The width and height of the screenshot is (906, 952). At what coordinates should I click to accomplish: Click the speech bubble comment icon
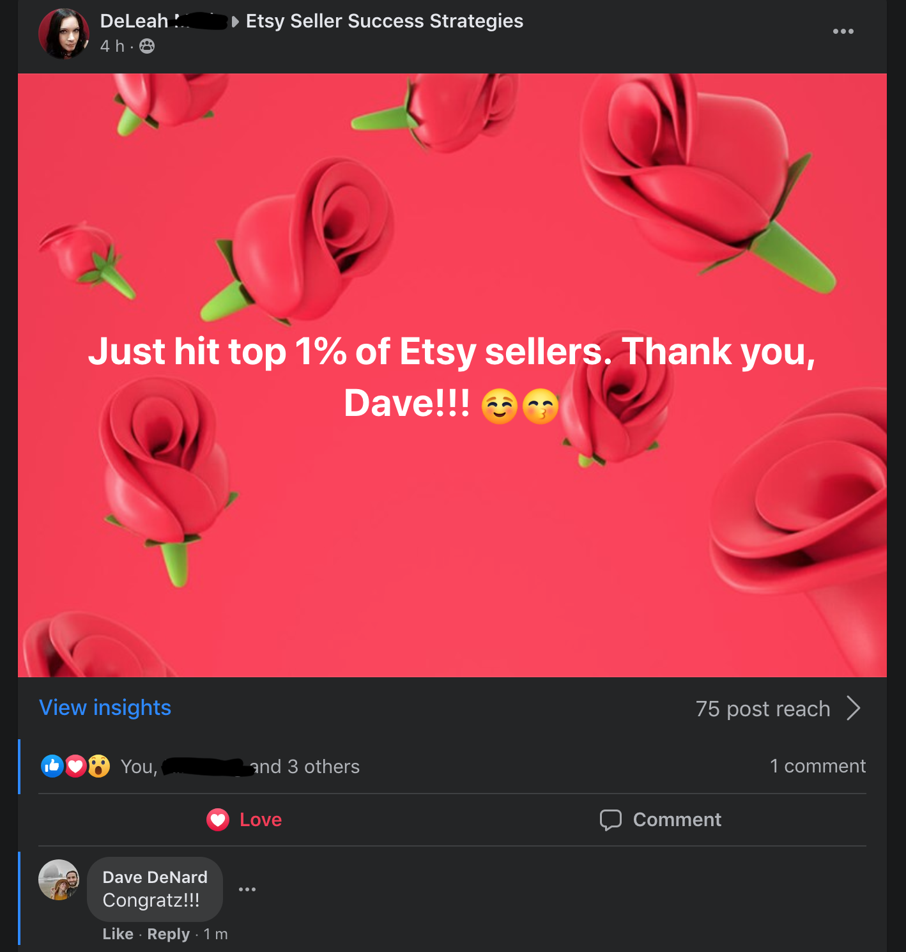point(611,820)
